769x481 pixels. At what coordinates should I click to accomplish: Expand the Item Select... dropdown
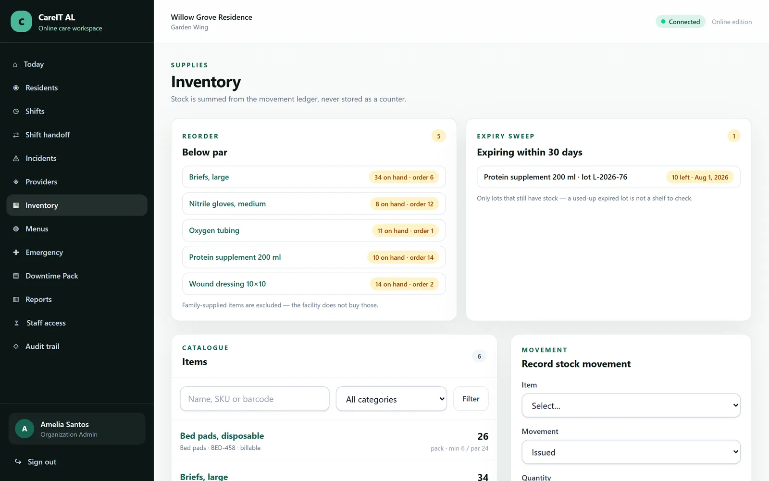point(631,405)
